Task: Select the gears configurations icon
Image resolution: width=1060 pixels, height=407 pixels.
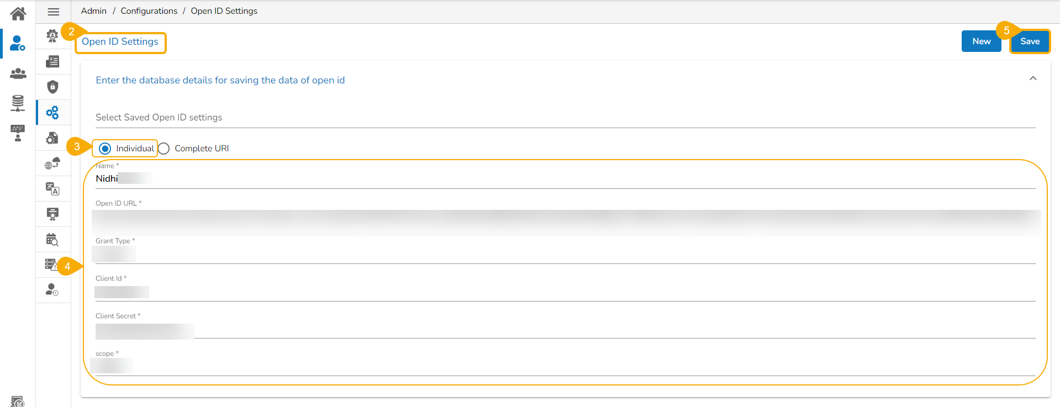Action: [52, 113]
